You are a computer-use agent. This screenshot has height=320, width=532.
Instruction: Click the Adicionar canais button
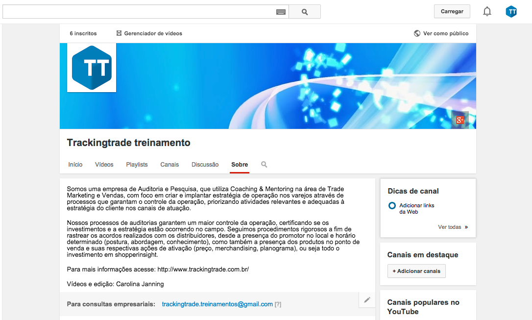pos(416,271)
